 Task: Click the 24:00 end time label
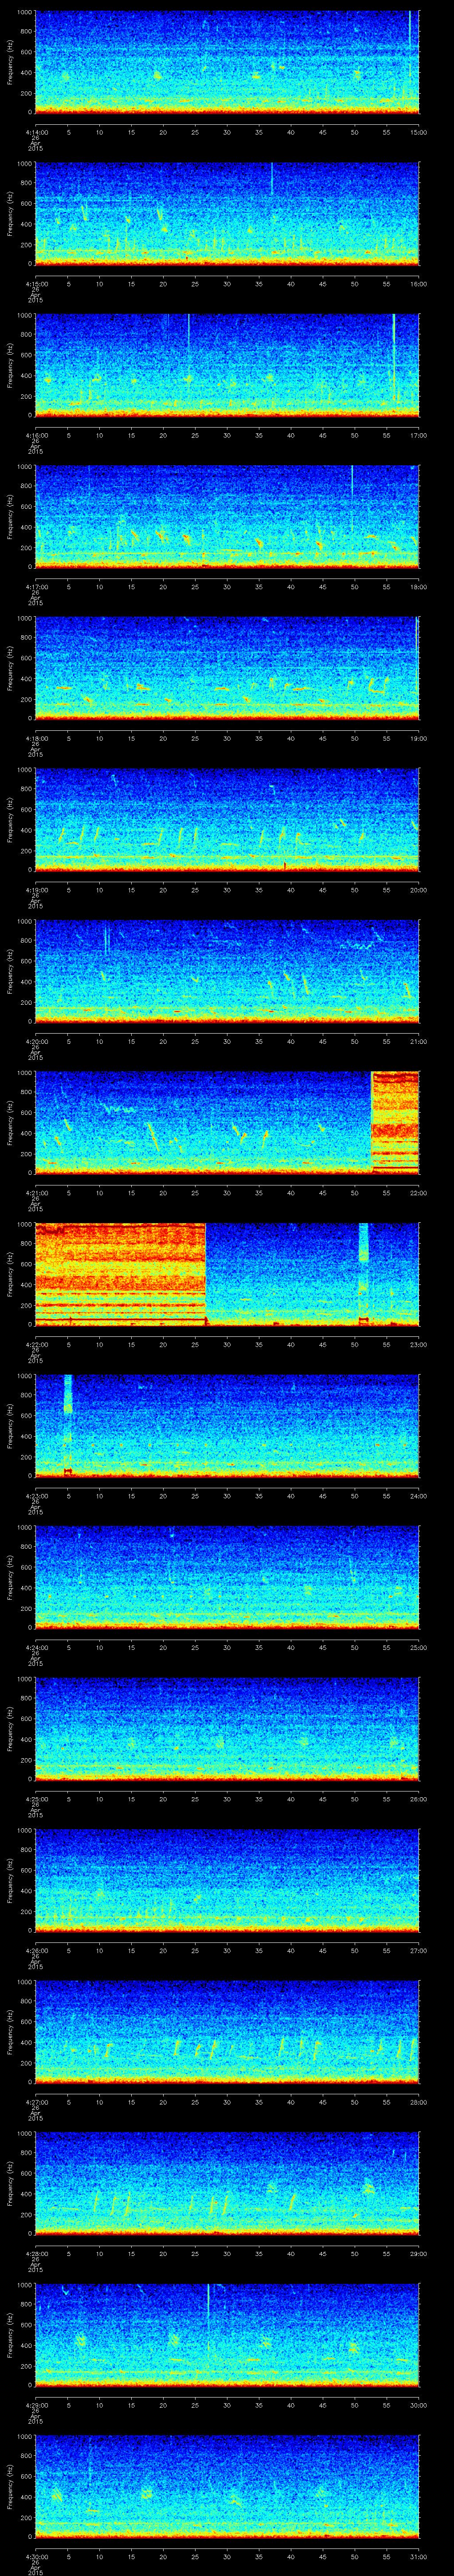click(418, 1496)
